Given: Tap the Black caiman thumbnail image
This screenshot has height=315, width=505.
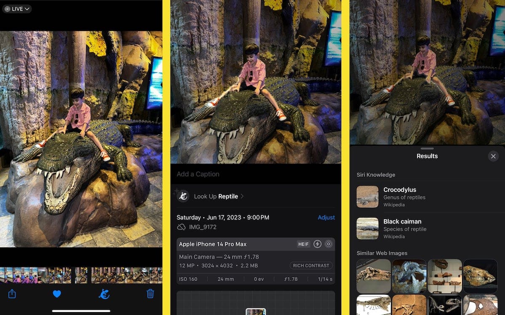Looking at the screenshot, I should click(367, 228).
